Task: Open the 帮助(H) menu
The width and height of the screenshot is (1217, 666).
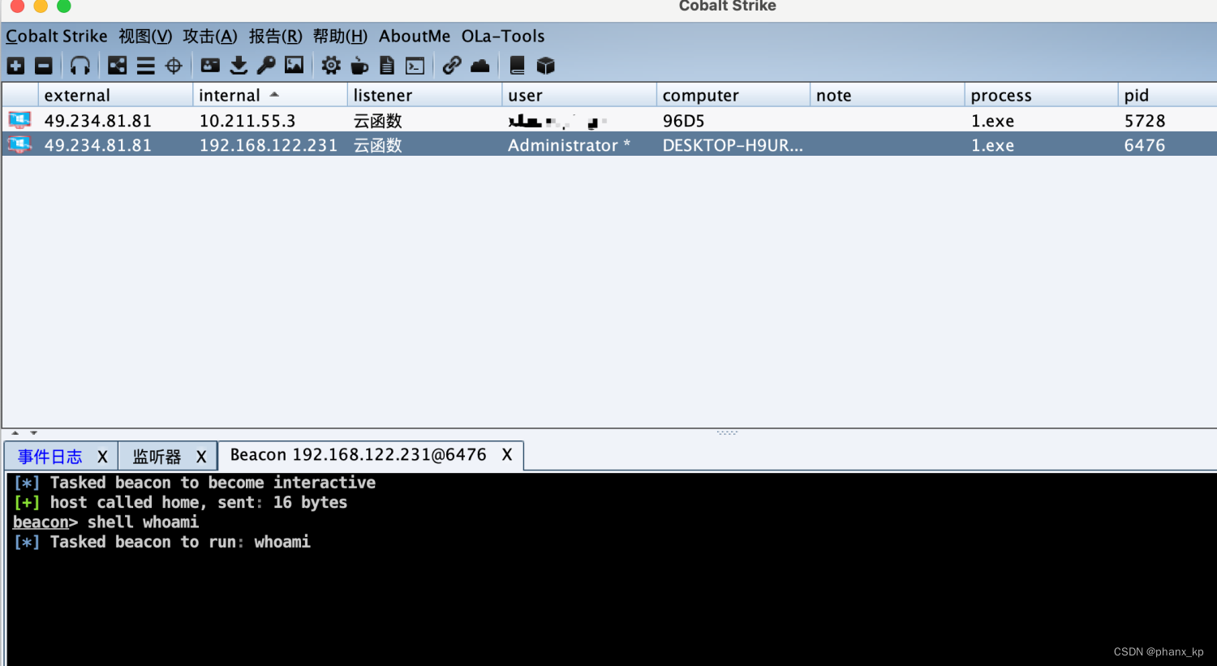Action: (340, 37)
